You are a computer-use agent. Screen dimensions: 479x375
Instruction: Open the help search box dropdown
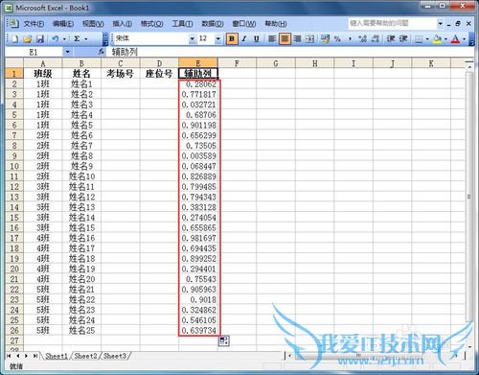[441, 23]
